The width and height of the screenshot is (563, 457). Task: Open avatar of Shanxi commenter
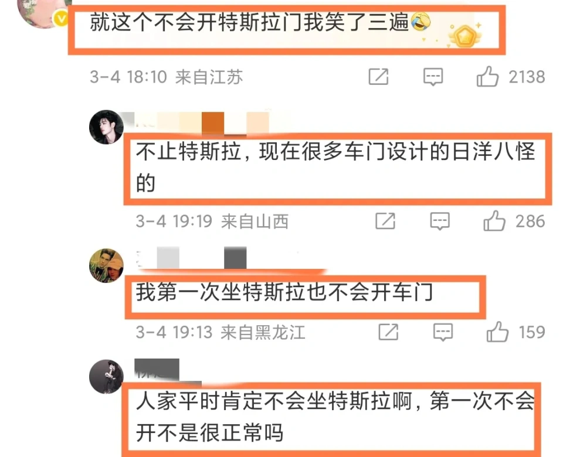click(x=106, y=127)
